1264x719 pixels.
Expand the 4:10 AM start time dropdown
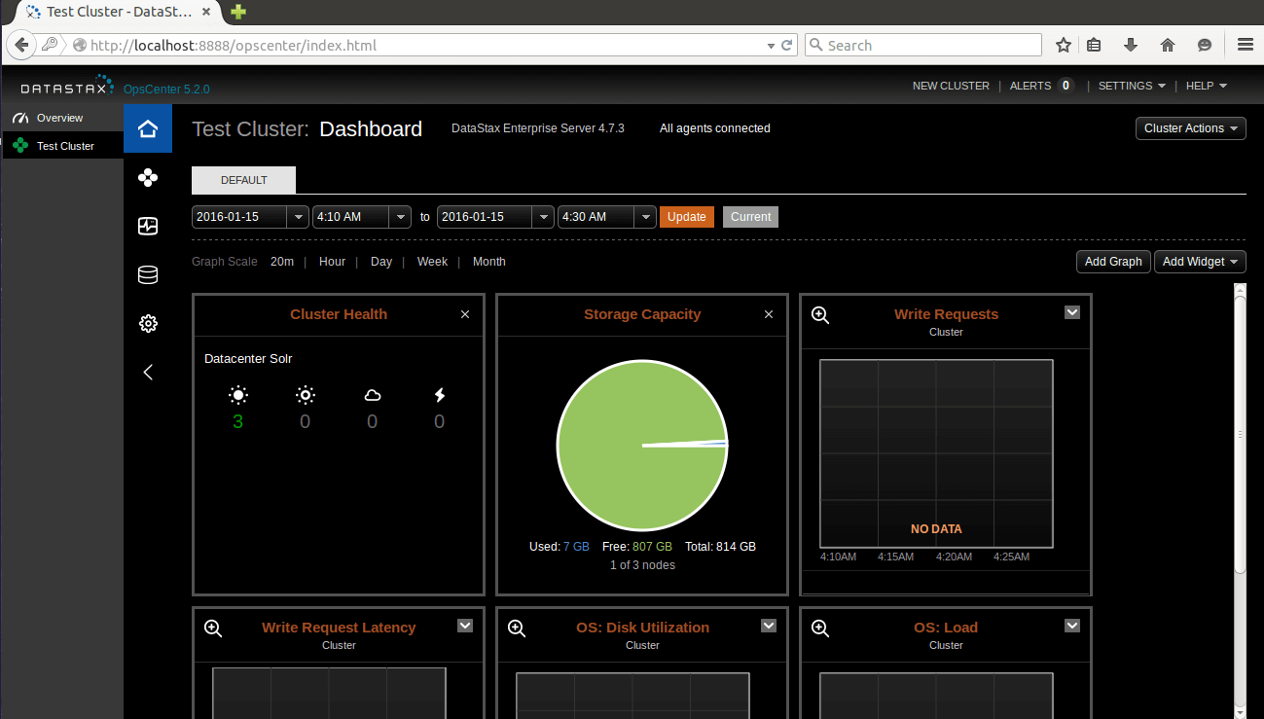click(x=399, y=217)
